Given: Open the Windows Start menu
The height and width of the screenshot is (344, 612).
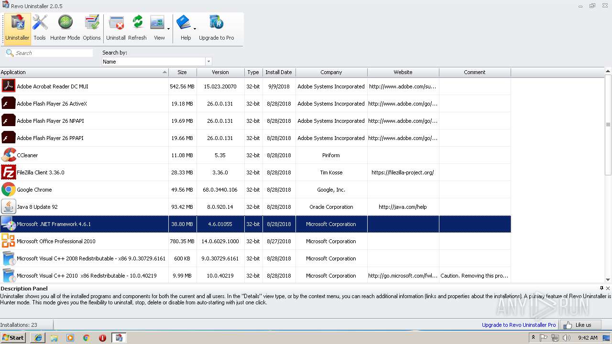Looking at the screenshot, I should pyautogui.click(x=13, y=338).
